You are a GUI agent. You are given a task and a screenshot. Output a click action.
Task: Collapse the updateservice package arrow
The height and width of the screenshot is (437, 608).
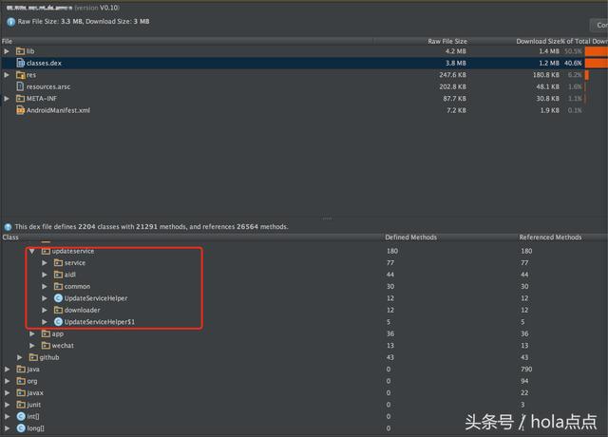pyautogui.click(x=32, y=251)
